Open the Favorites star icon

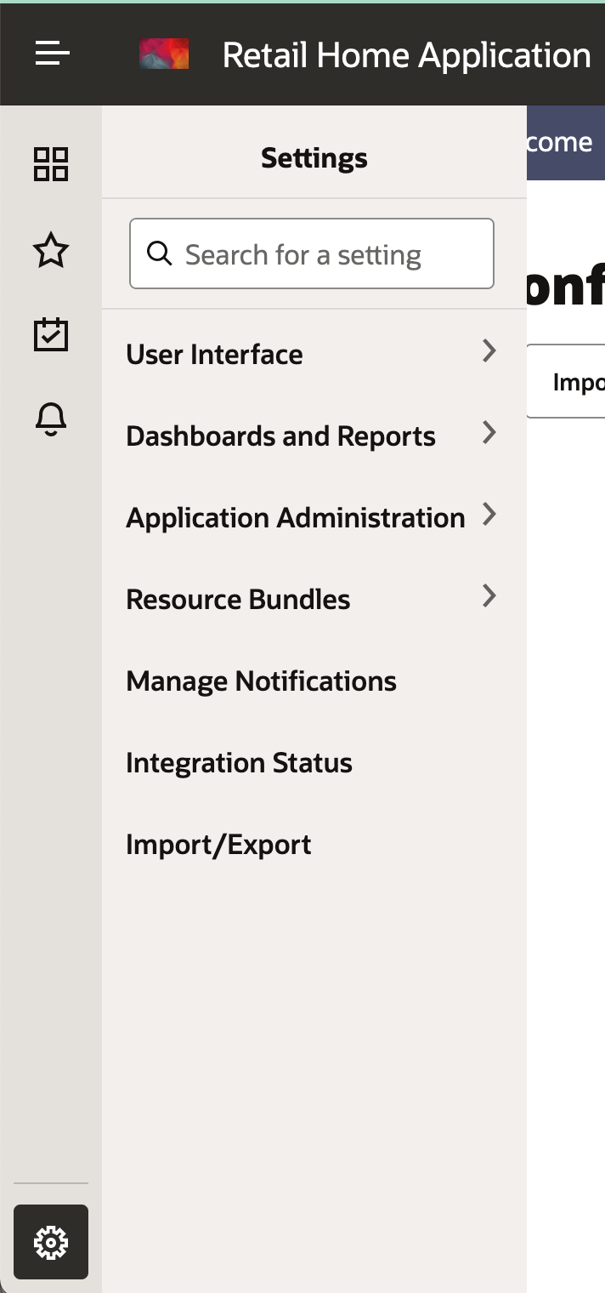click(51, 251)
